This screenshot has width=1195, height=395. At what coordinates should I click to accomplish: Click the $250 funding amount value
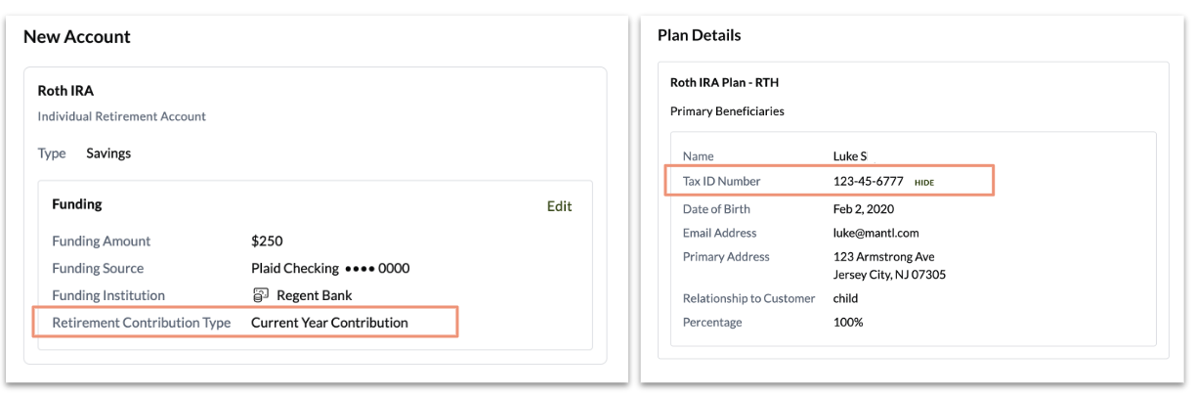(267, 241)
